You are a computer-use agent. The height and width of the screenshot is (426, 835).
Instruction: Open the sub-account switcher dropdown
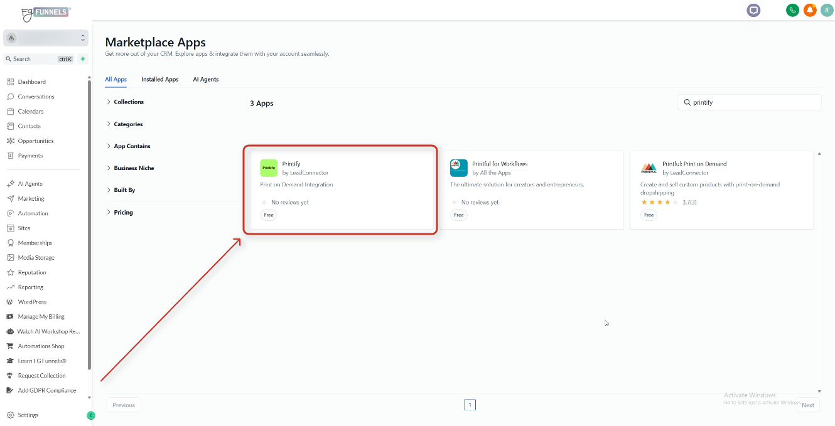(46, 38)
